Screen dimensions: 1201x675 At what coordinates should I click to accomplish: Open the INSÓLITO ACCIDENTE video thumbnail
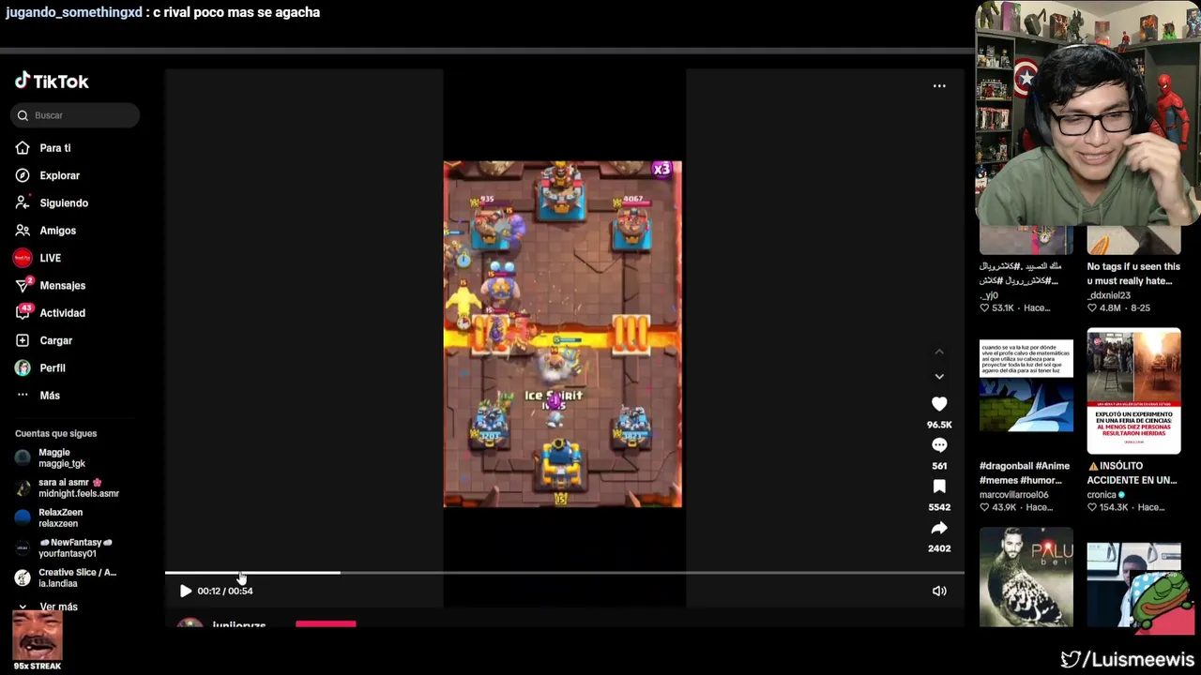[x=1133, y=392]
